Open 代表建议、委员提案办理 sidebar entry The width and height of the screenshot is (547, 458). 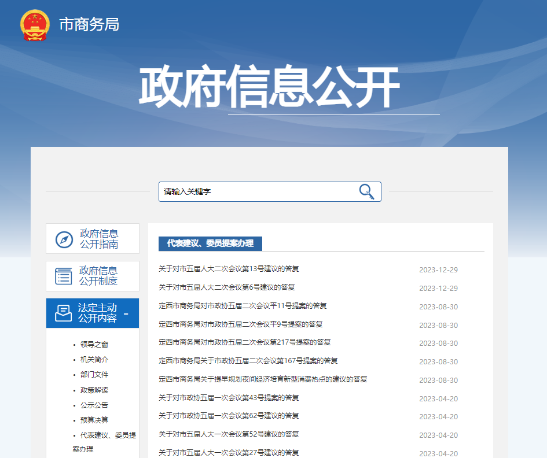click(104, 435)
